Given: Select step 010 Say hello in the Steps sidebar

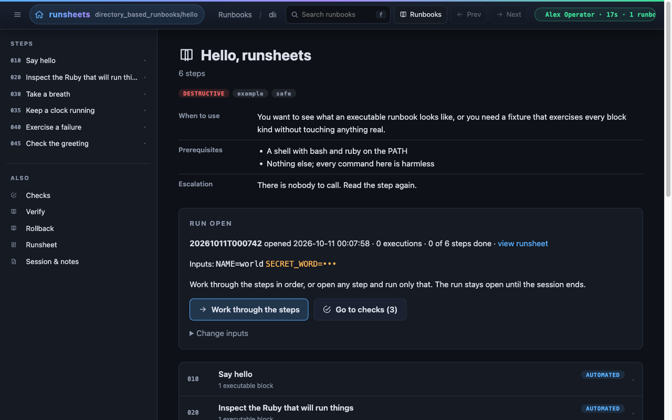Looking at the screenshot, I should pos(78,60).
